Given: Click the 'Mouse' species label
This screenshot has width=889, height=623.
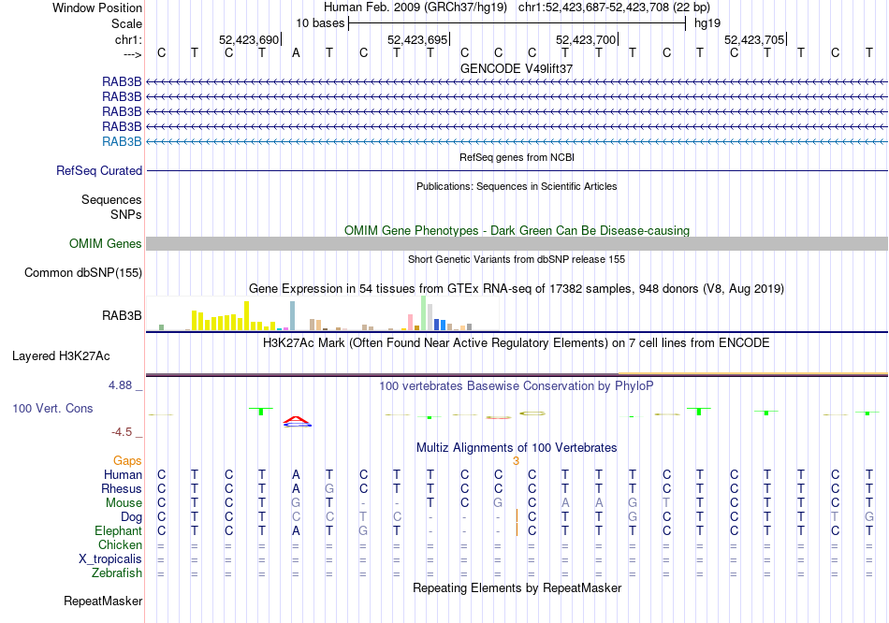Looking at the screenshot, I should tap(124, 503).
